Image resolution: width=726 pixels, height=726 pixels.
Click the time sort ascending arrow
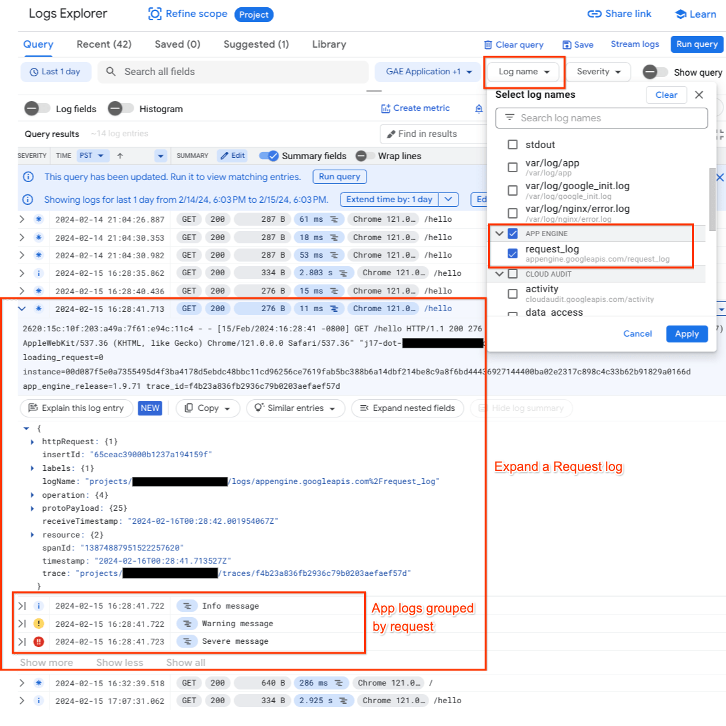pyautogui.click(x=120, y=156)
